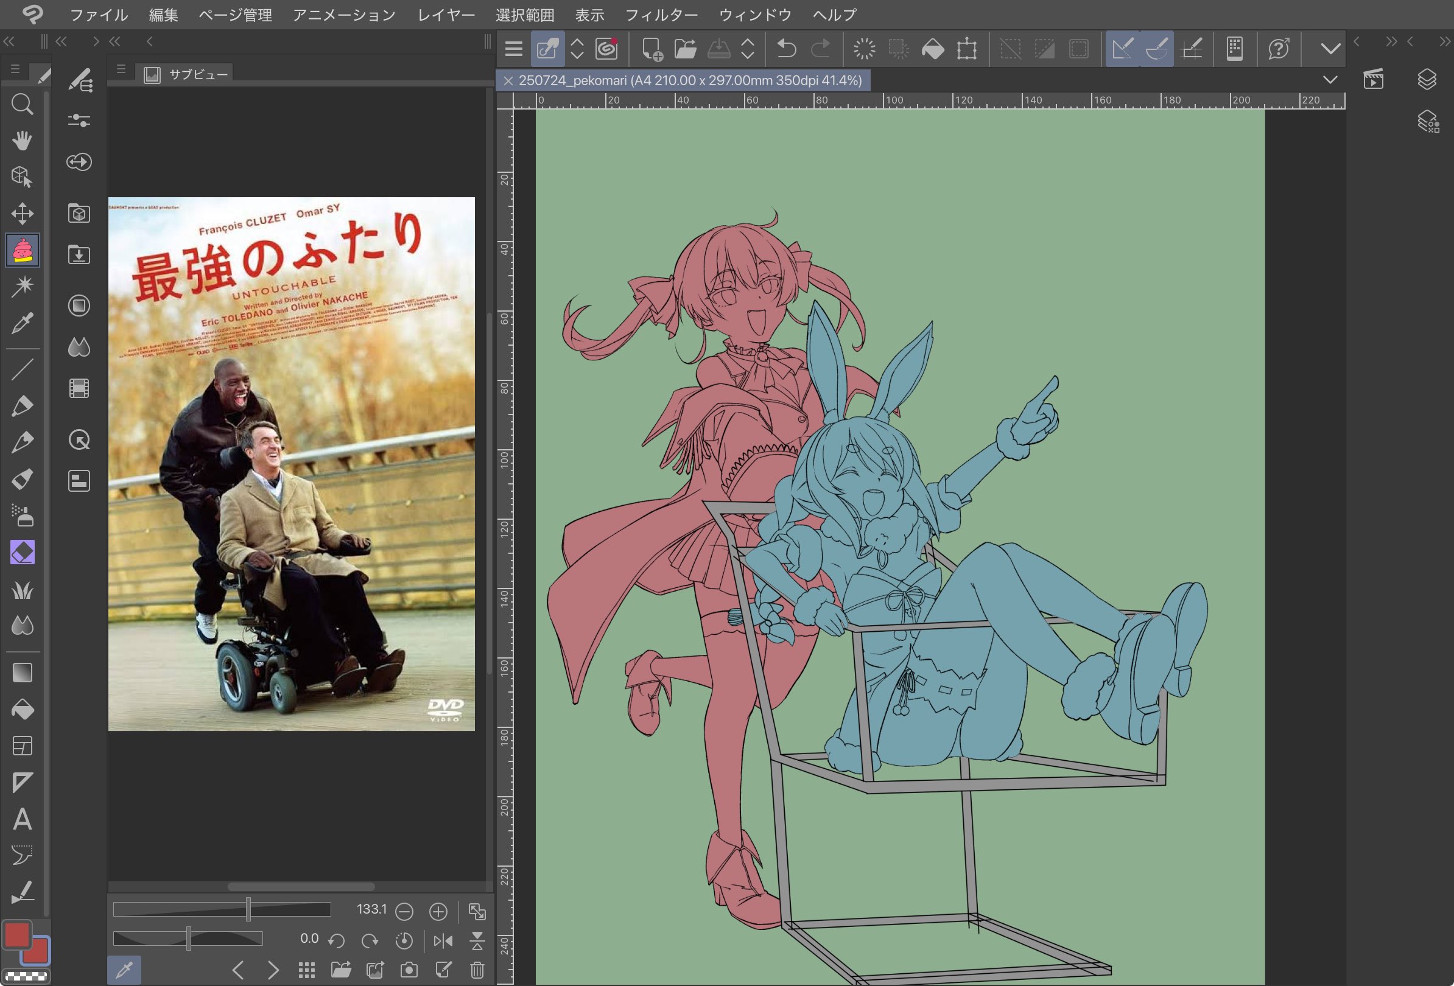The width and height of the screenshot is (1454, 986).
Task: Open the sub view palette menu
Action: pyautogui.click(x=121, y=69)
